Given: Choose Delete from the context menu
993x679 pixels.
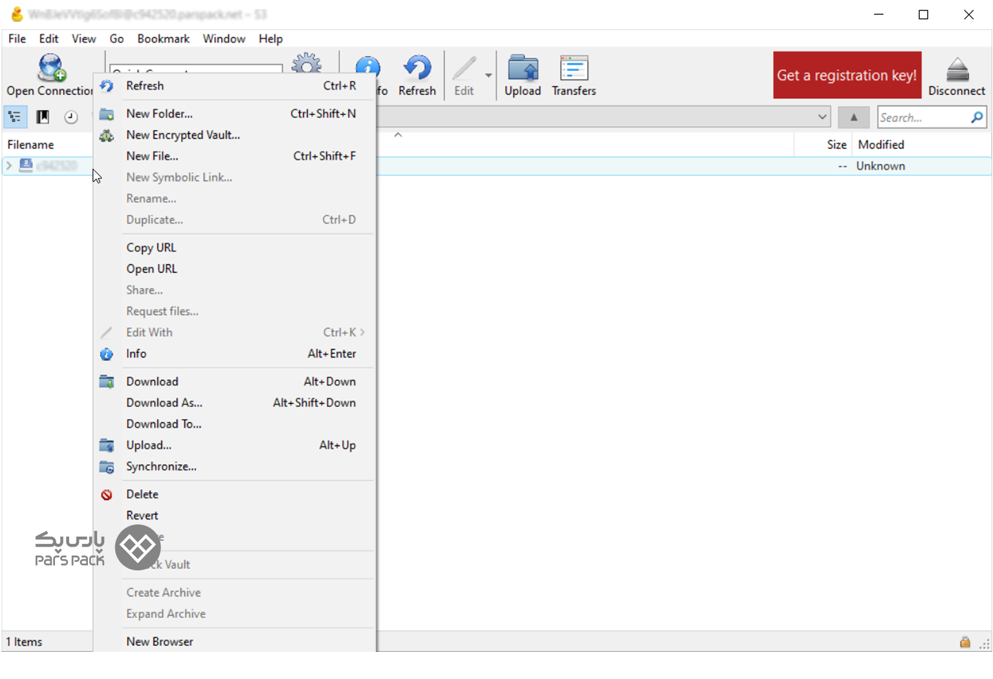Looking at the screenshot, I should (142, 495).
